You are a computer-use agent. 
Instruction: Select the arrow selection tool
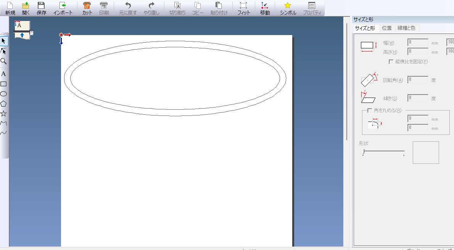(x=3, y=41)
